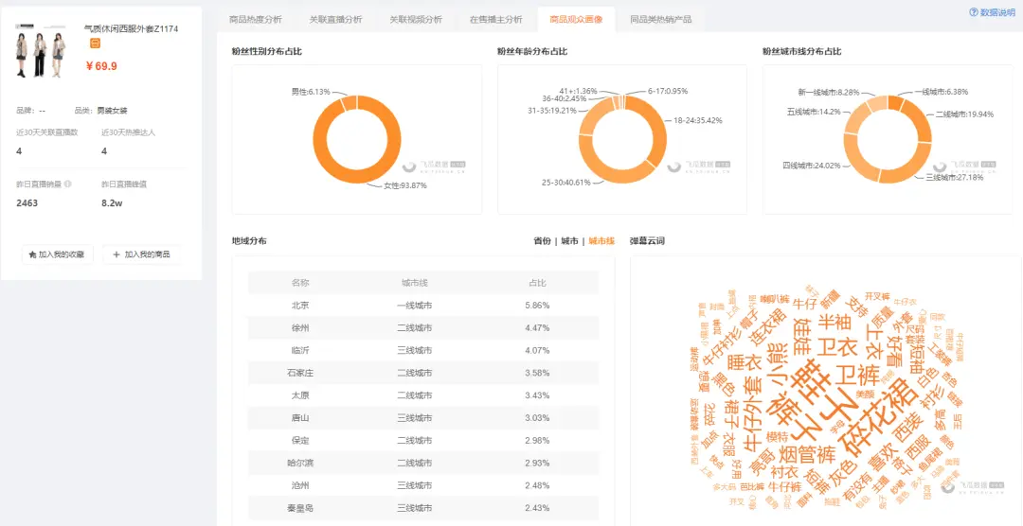The image size is (1023, 526).
Task: Select the 唐山 row name
Action: [x=300, y=418]
